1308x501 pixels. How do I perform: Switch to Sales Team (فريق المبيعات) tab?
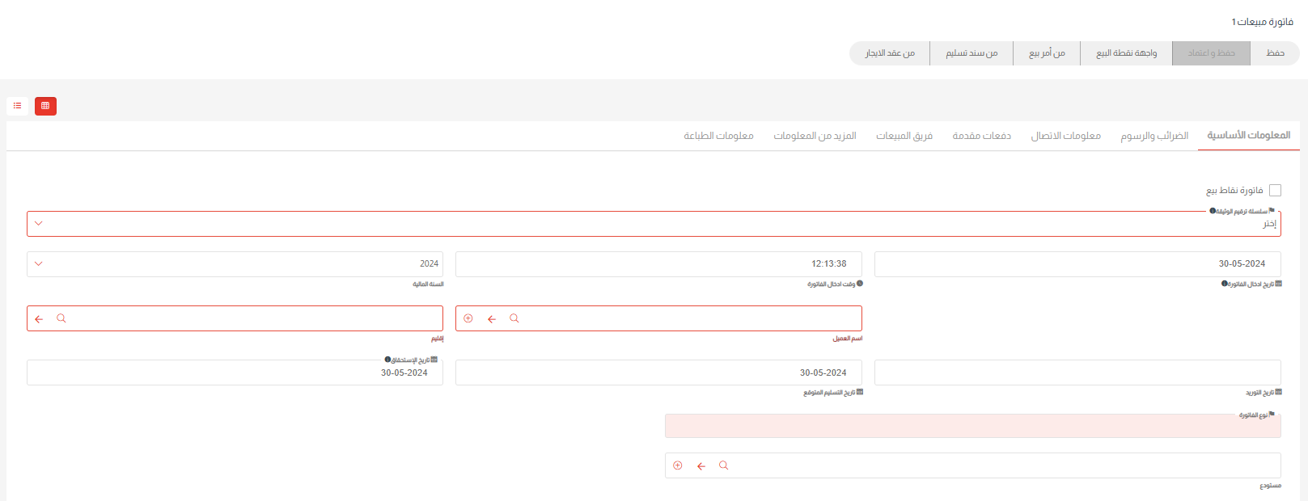[x=904, y=136]
